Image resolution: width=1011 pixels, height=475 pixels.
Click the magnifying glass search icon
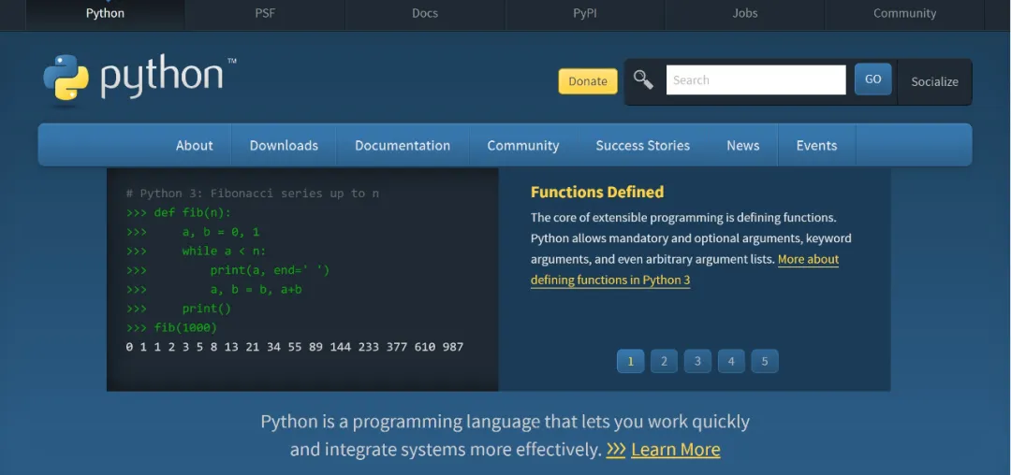click(x=643, y=79)
